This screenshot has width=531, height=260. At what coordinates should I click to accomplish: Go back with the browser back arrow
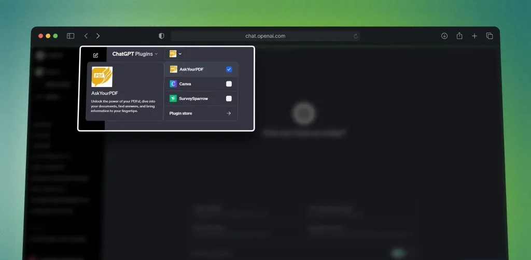pyautogui.click(x=86, y=36)
